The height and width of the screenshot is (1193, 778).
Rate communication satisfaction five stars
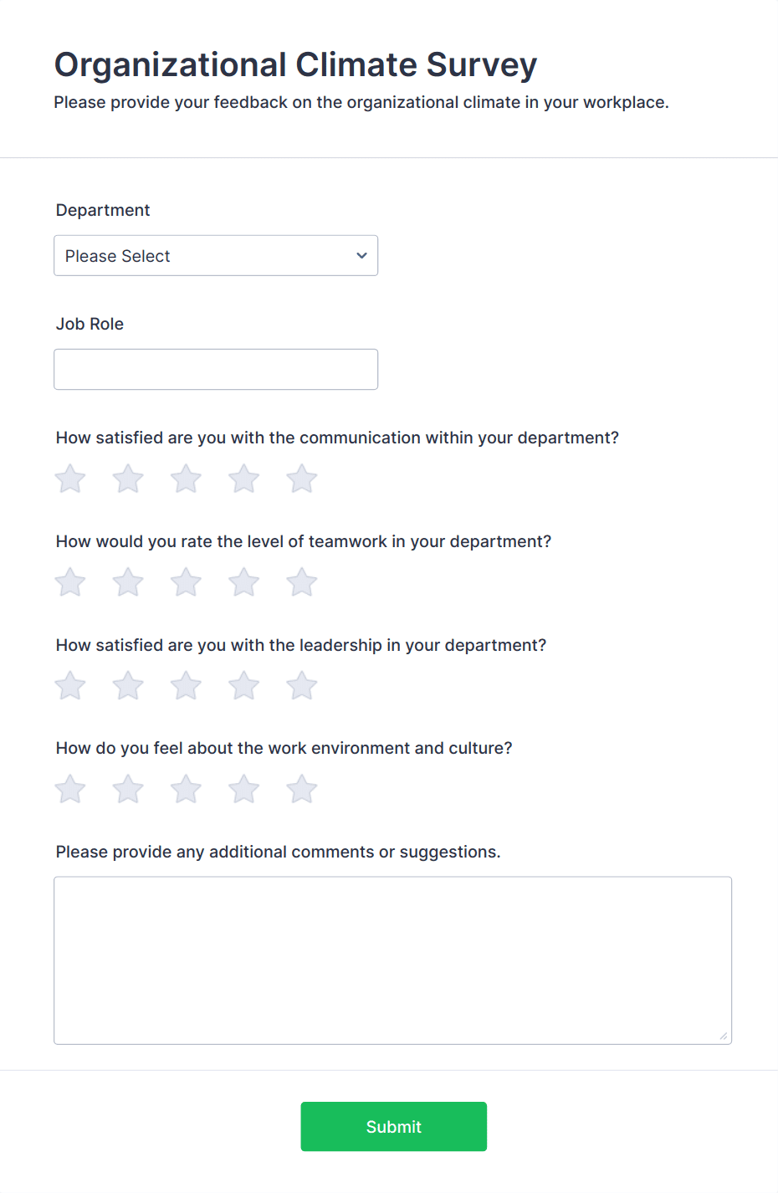click(x=301, y=479)
